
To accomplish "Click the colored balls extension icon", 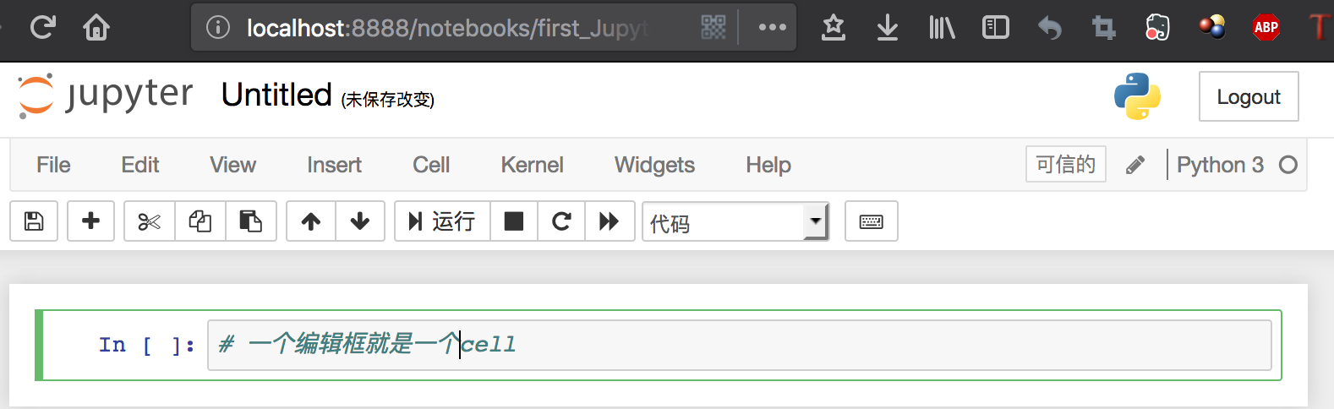I will coord(1212,27).
